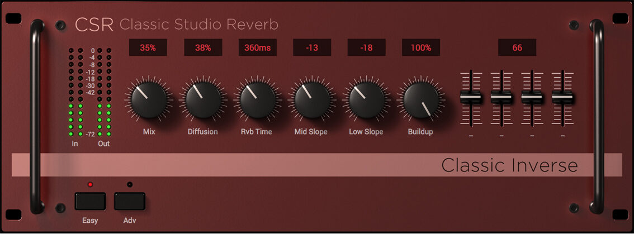The height and width of the screenshot is (234, 634).
Task: Click the first fader handle
Action: click(471, 98)
